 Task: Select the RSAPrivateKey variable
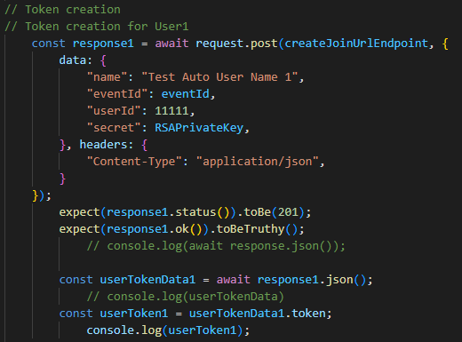pos(199,128)
